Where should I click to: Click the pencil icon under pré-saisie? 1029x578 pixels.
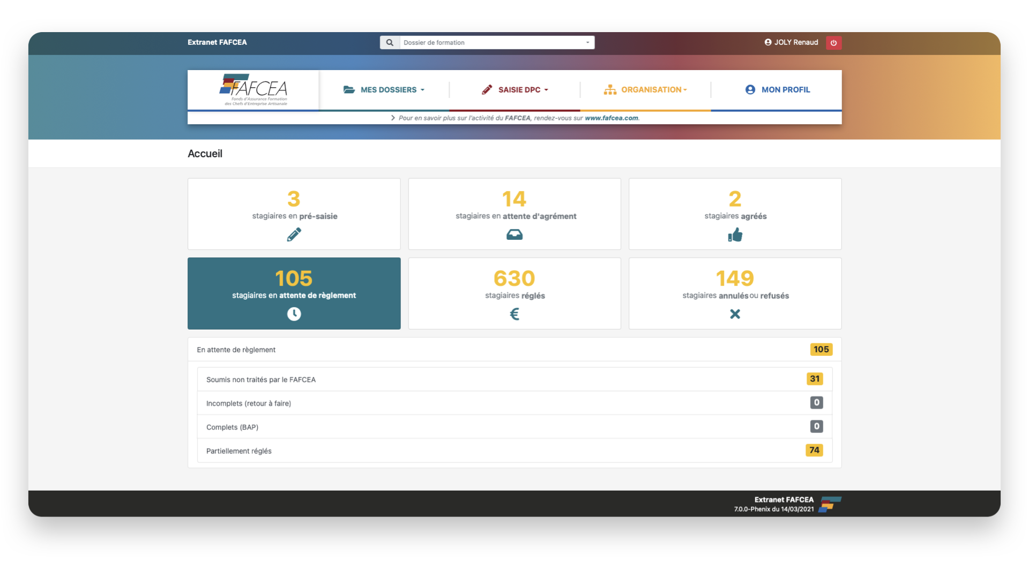coord(294,234)
